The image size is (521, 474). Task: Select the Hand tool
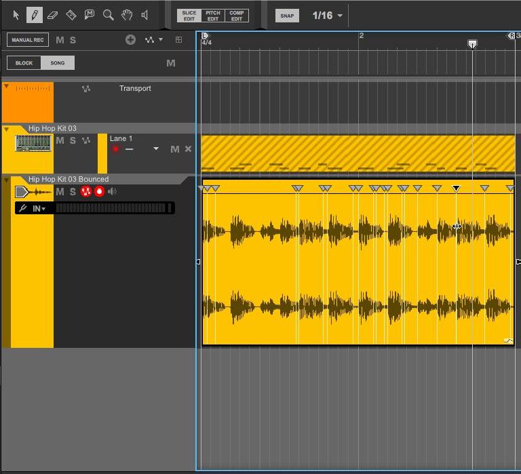(x=127, y=16)
